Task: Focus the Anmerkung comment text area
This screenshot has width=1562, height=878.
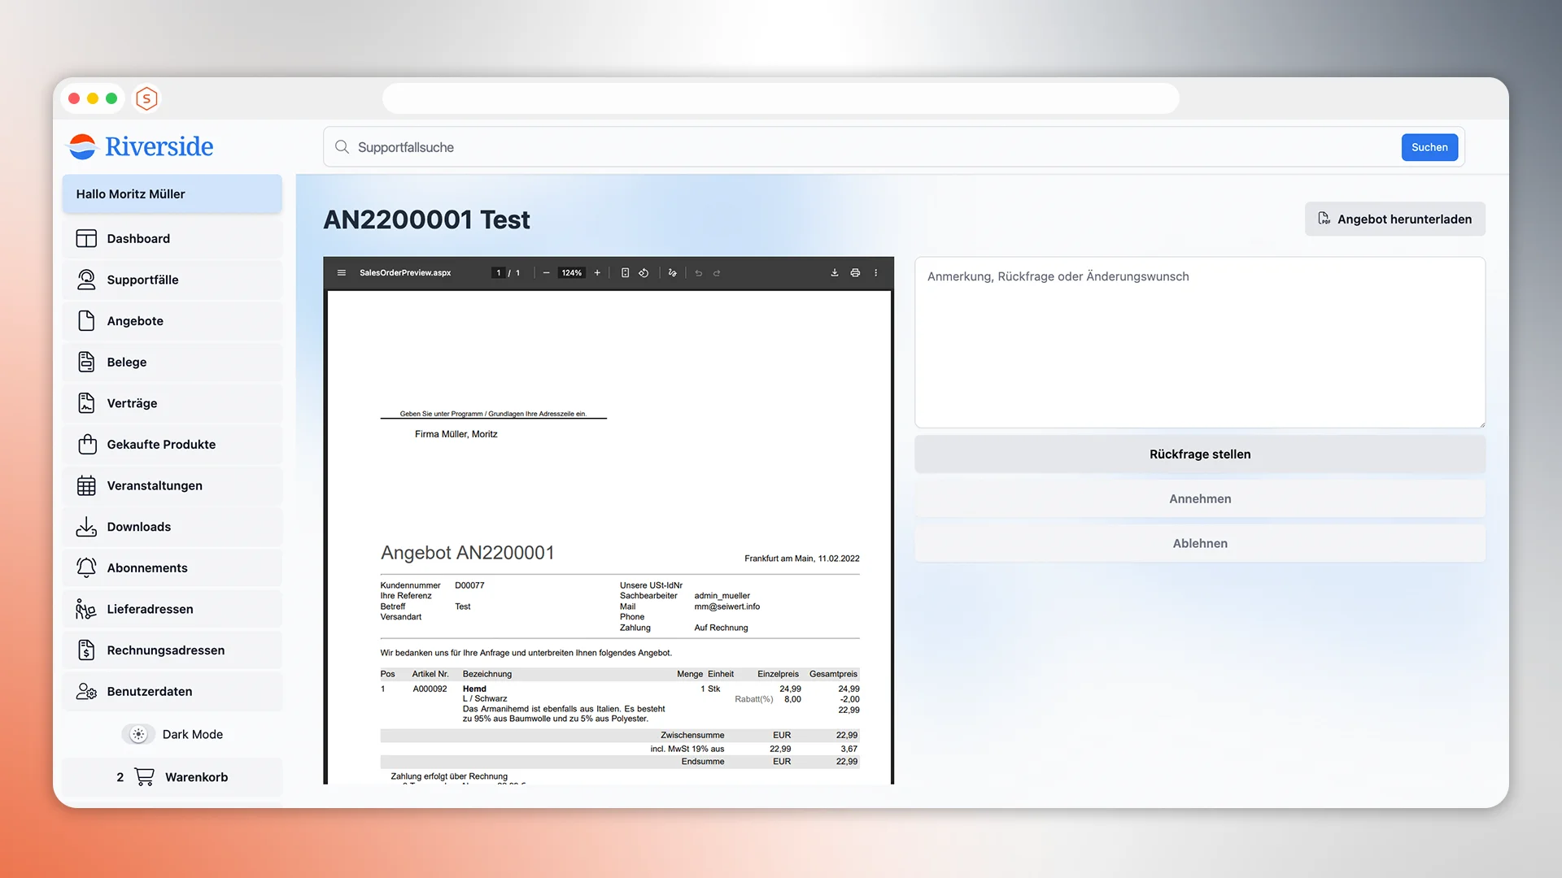Action: pos(1199,342)
